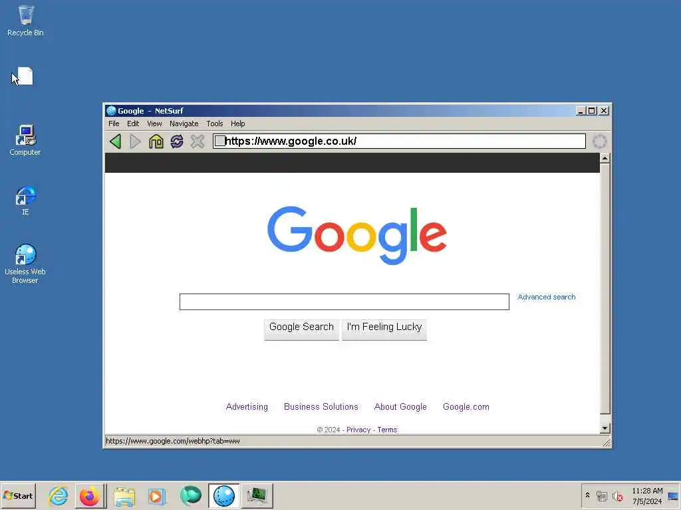Open the Tools menu
681x510 pixels.
point(215,124)
